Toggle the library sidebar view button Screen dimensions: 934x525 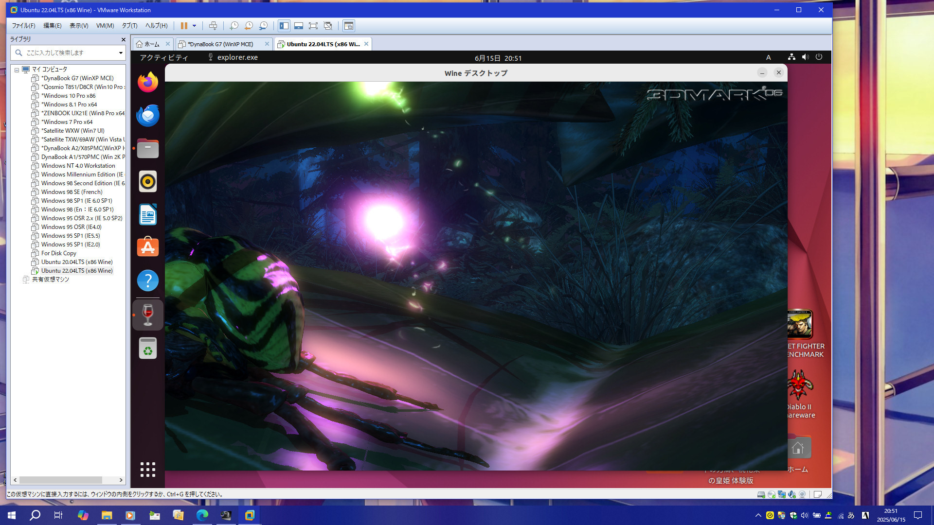pyautogui.click(x=284, y=26)
